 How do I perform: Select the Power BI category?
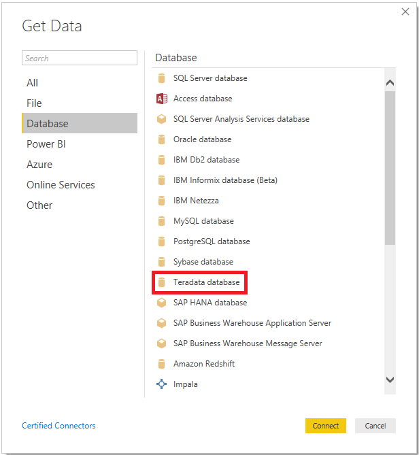coord(80,144)
